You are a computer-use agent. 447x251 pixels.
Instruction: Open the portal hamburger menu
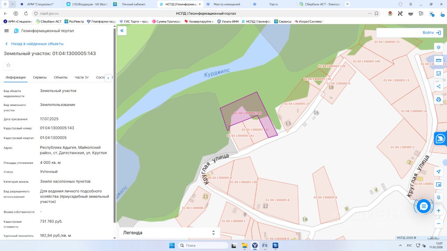6,31
